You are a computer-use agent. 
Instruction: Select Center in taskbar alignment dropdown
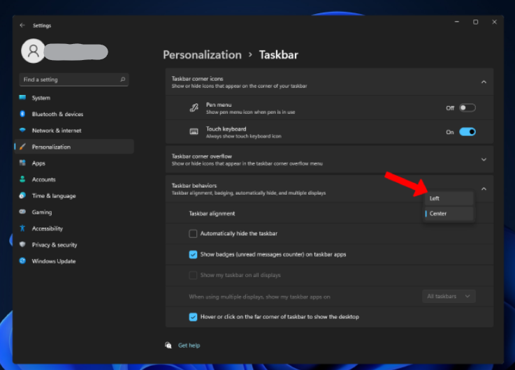tap(449, 214)
